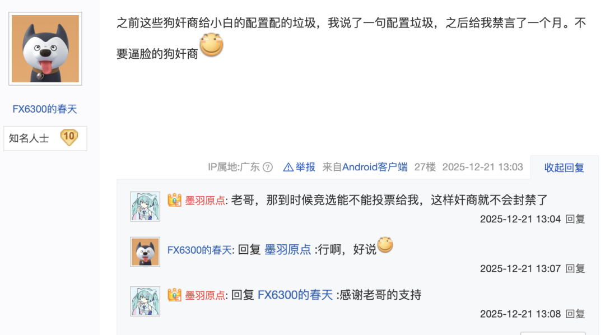Click the 举报 report link
The image size is (605, 335).
point(305,167)
